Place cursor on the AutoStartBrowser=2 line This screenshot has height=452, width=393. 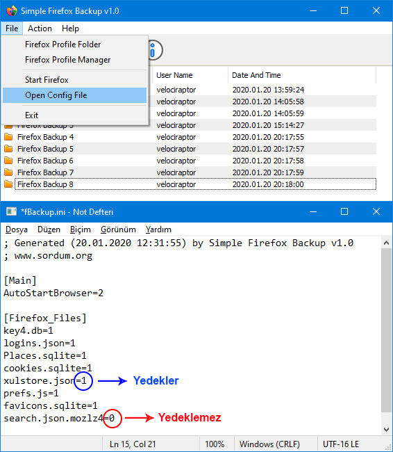pyautogui.click(x=53, y=293)
